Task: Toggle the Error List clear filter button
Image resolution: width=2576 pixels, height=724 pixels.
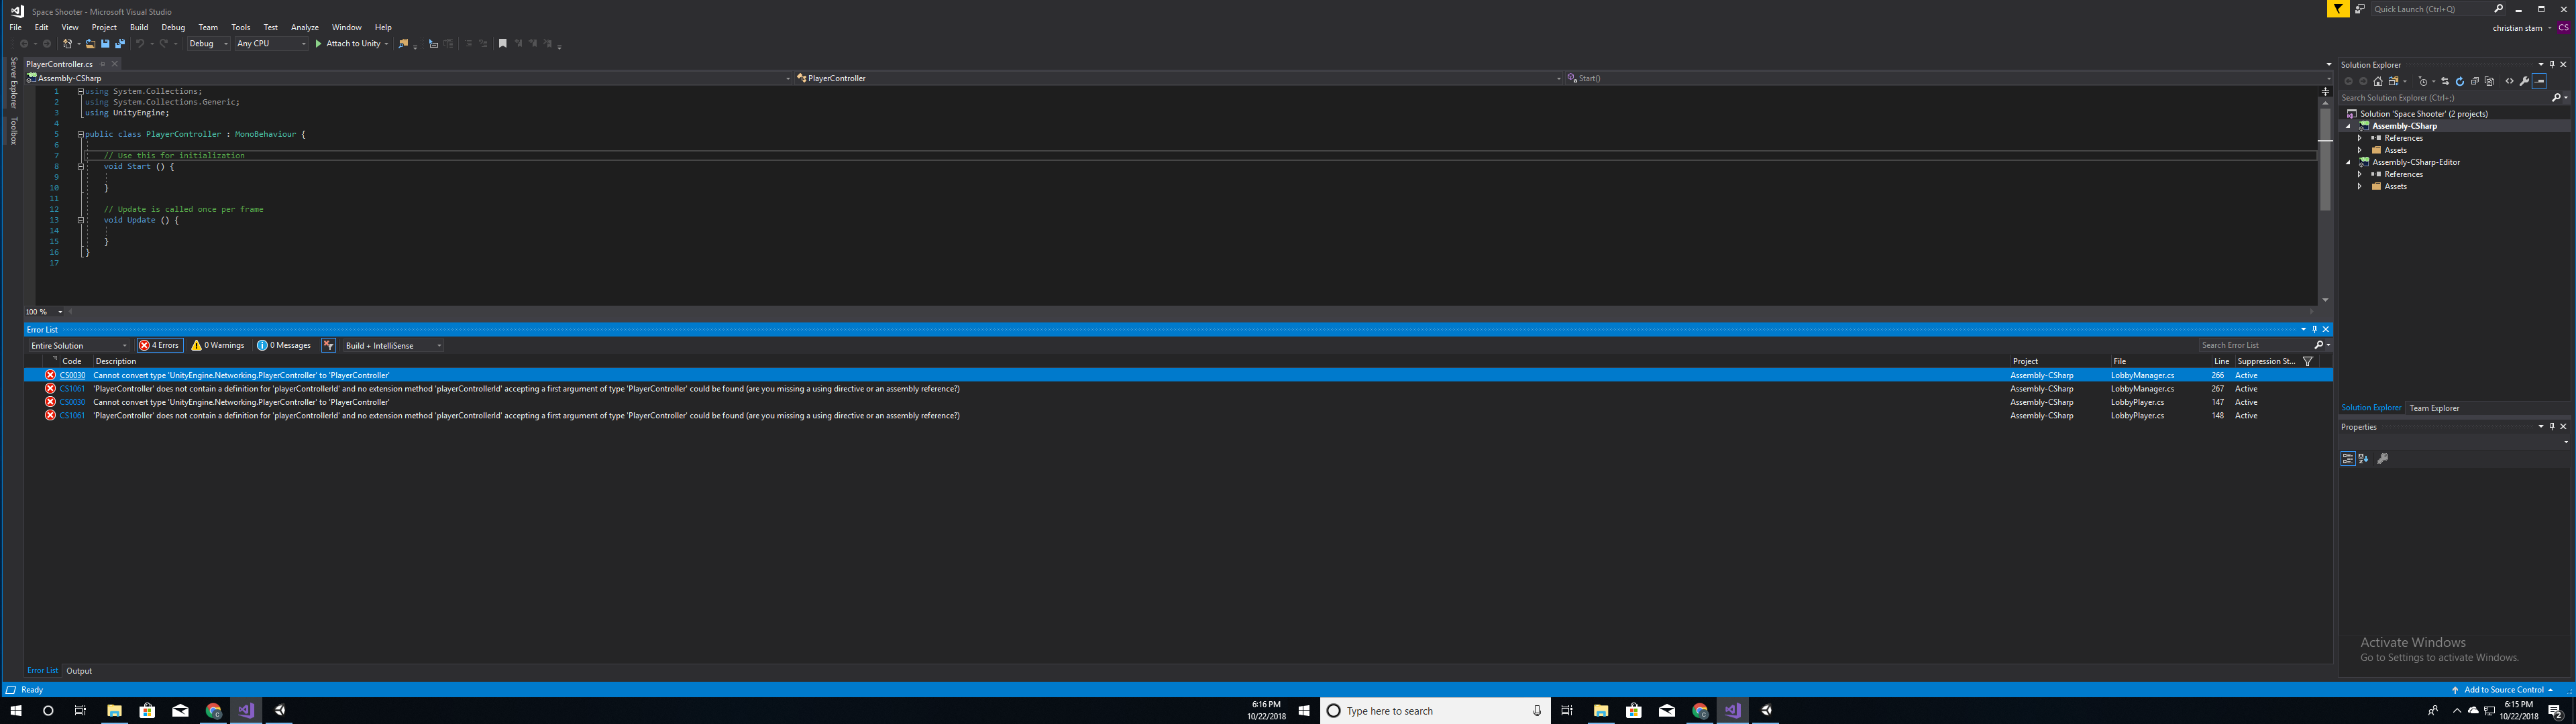Action: click(x=328, y=345)
